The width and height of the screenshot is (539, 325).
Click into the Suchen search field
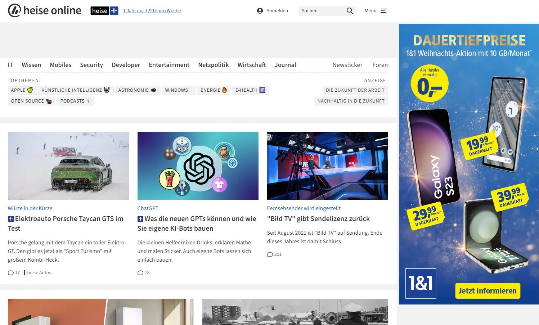321,11
